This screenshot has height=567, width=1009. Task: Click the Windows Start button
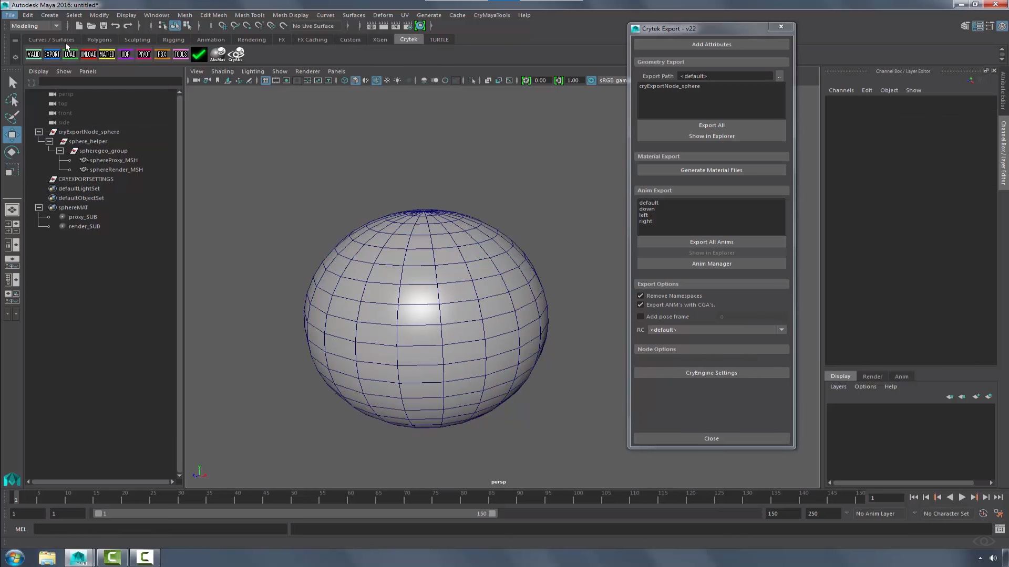14,558
